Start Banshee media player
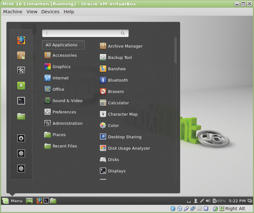The image size is (254, 213). click(x=113, y=69)
